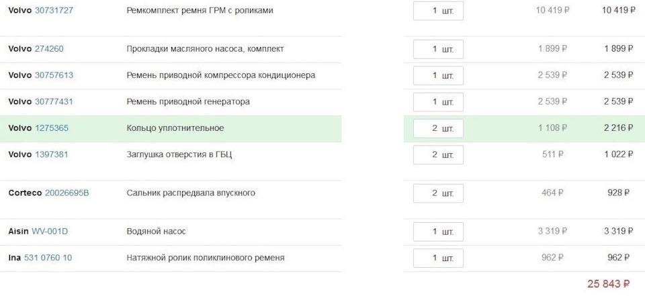Click quantity field for generator drive belt

pos(438,102)
